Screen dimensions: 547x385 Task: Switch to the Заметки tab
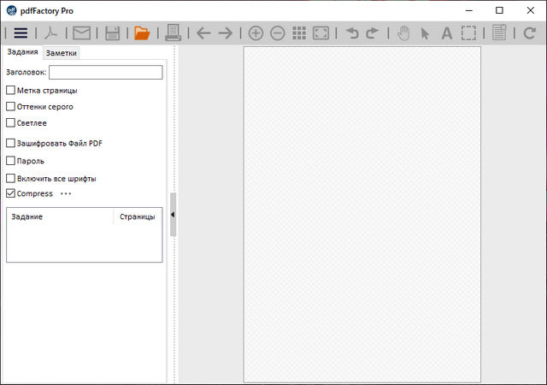pos(62,53)
